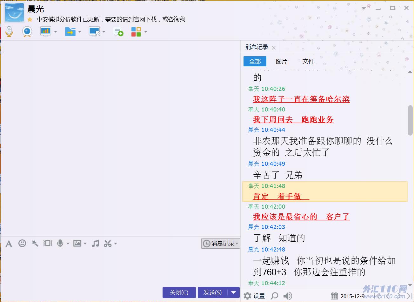
Task: Search message history with magnifier icon
Action: tap(274, 296)
